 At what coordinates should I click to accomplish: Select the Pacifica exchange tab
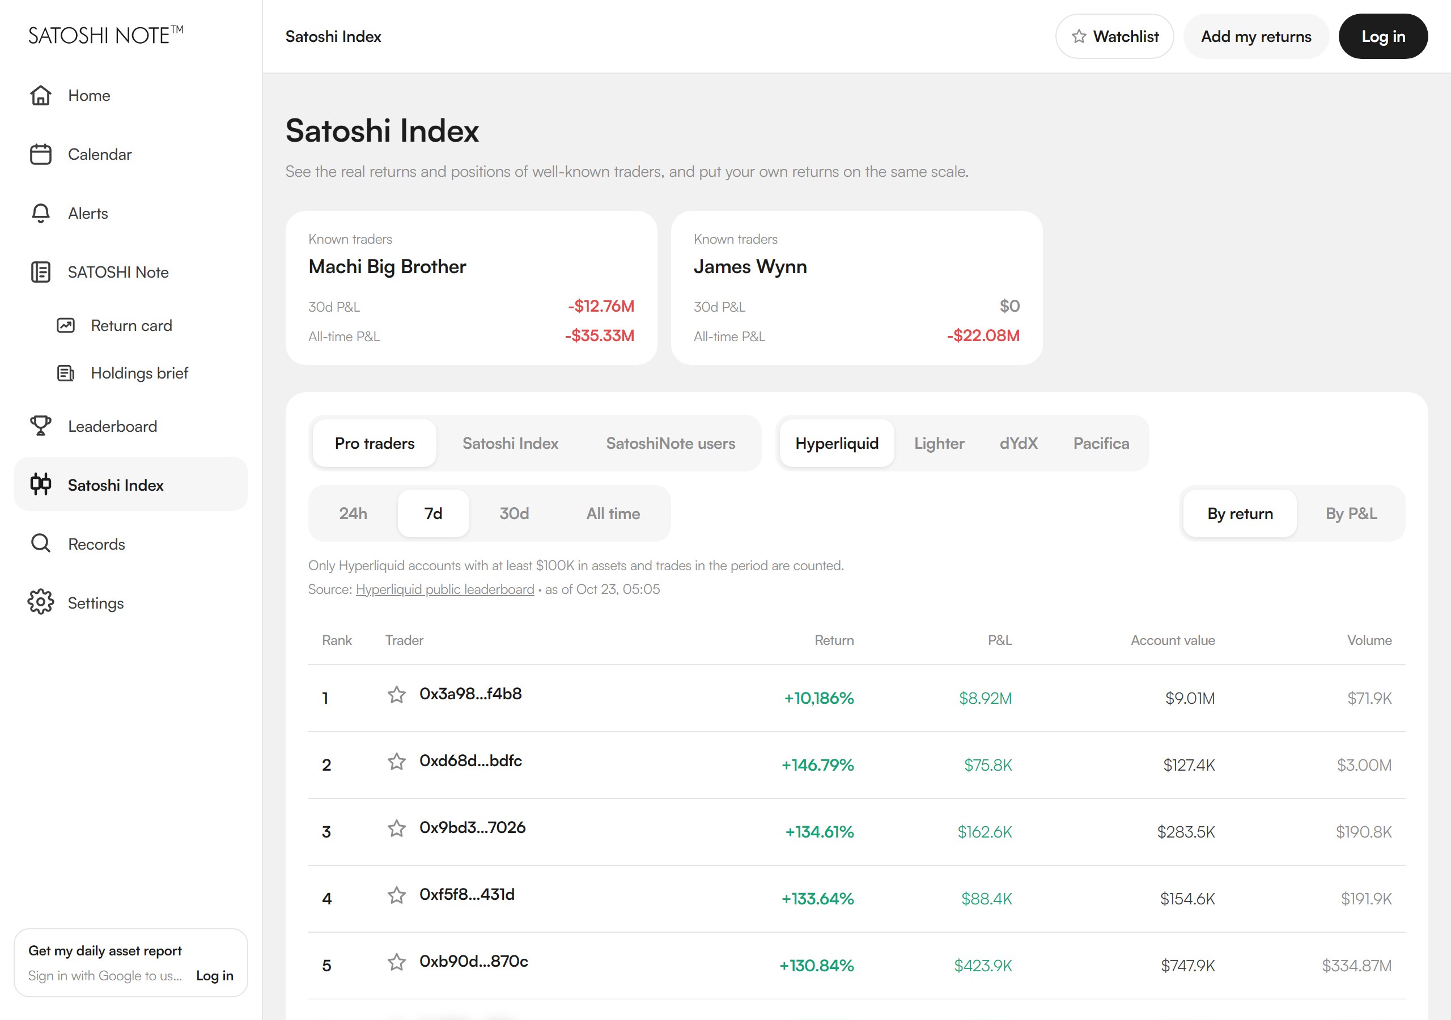pos(1101,443)
